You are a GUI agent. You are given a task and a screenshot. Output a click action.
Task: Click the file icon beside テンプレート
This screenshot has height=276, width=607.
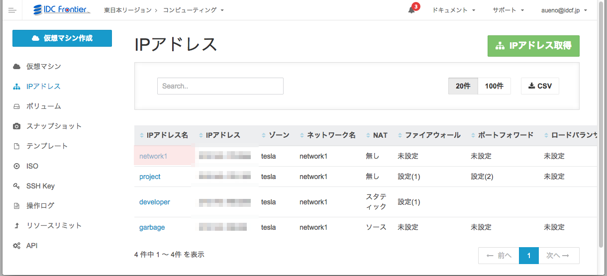click(x=16, y=146)
